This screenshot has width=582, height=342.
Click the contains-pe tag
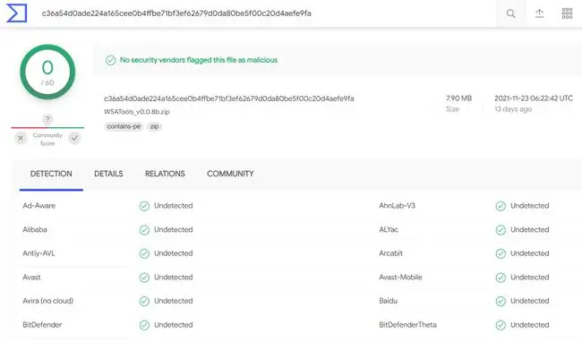[x=124, y=126]
